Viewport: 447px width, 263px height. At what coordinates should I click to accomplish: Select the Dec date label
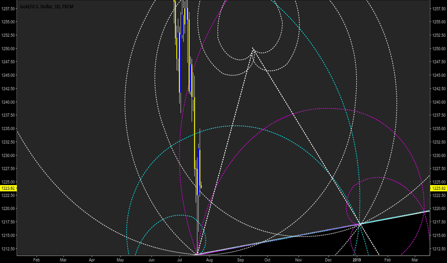[329, 260]
